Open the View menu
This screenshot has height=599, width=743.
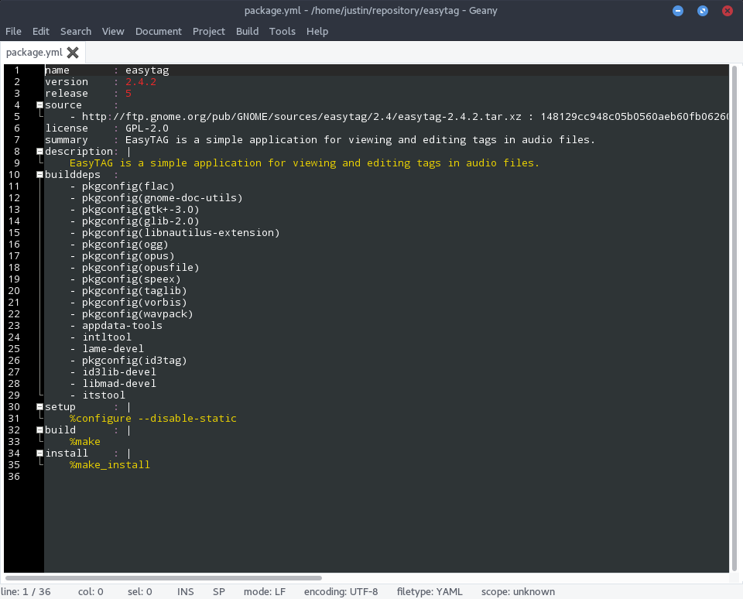click(113, 31)
